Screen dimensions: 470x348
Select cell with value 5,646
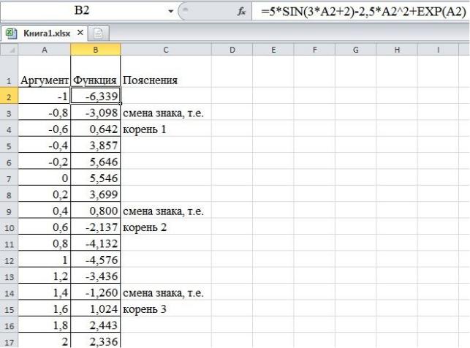coord(96,162)
